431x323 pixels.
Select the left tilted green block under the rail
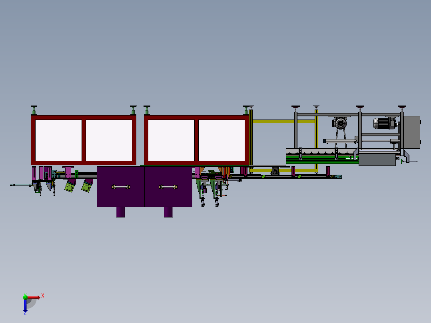coord(70,187)
